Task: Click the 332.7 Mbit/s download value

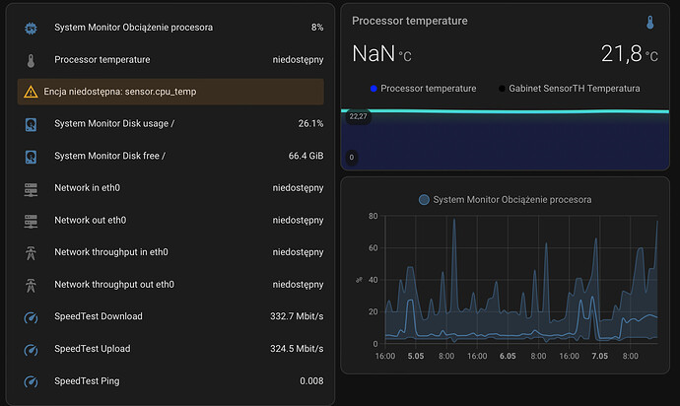Action: point(297,316)
